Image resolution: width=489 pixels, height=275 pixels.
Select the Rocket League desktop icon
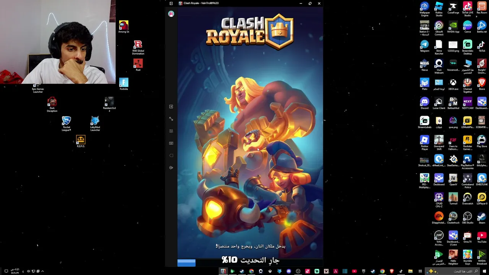66,124
